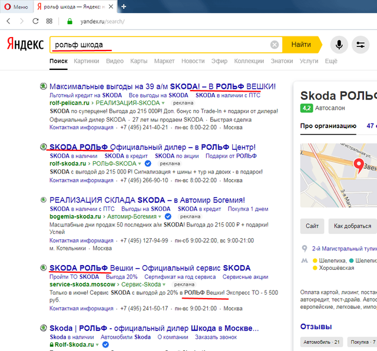Open the Карты tab
Image resolution: width=377 pixels, height=351 pixels.
coord(139,61)
